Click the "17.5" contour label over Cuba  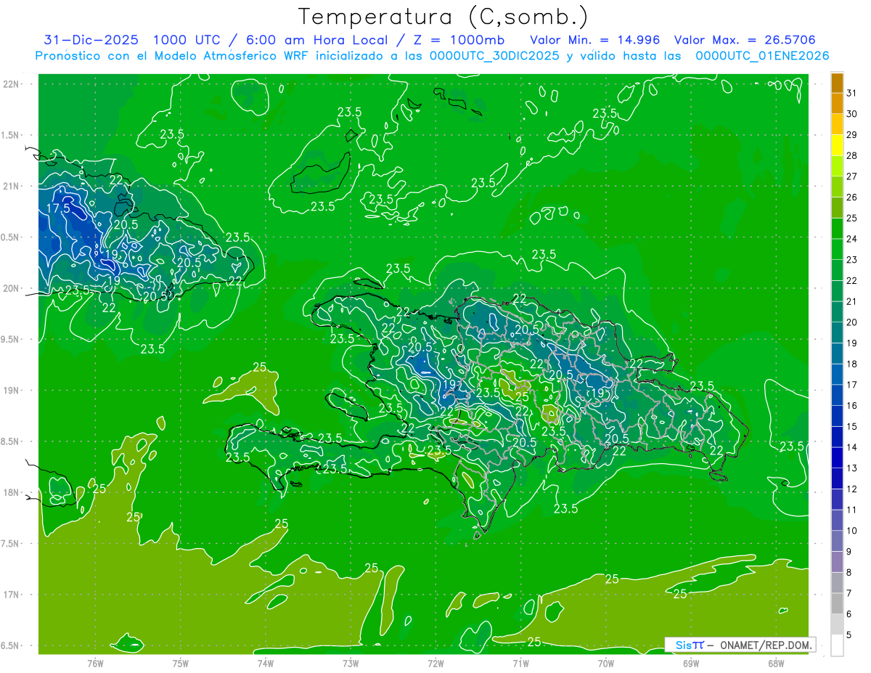[x=58, y=208]
